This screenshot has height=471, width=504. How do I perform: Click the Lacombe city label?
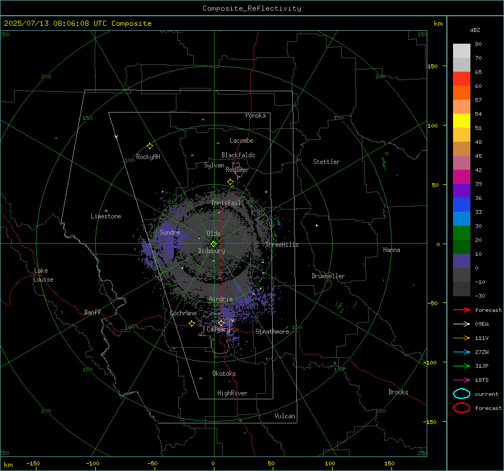(241, 141)
